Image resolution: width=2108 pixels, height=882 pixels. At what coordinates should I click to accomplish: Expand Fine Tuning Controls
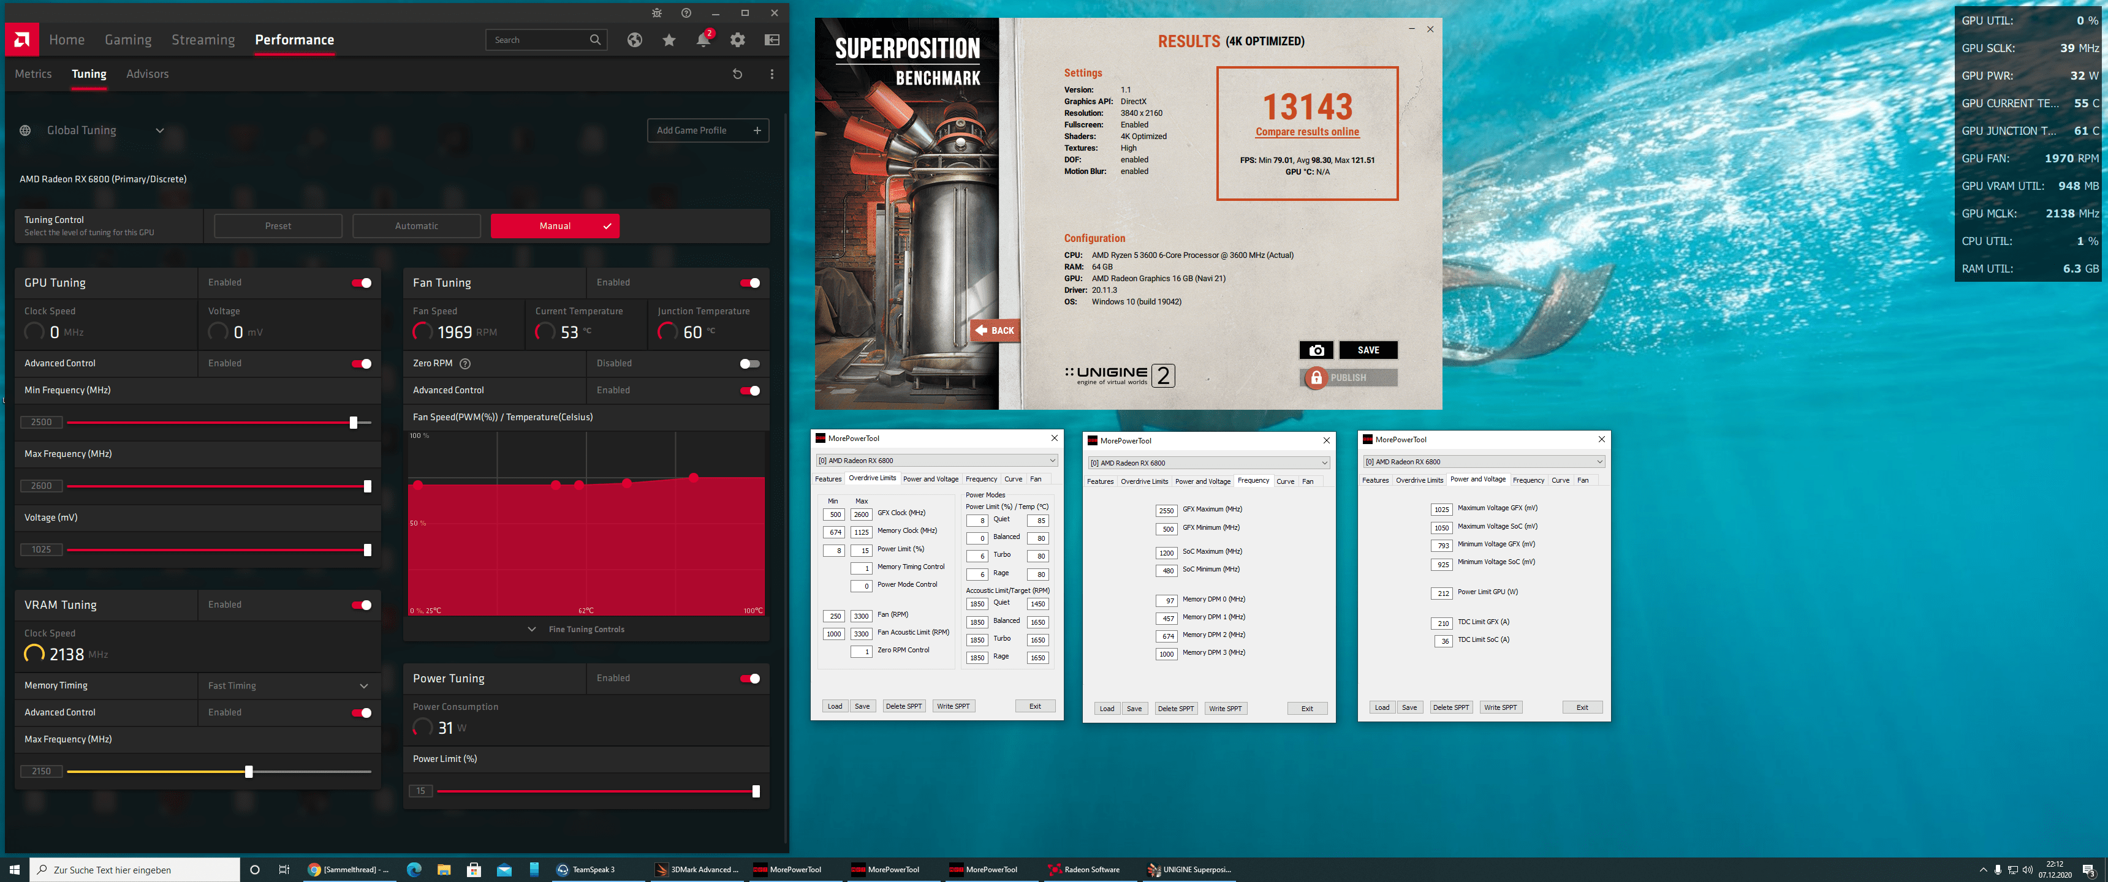(577, 629)
